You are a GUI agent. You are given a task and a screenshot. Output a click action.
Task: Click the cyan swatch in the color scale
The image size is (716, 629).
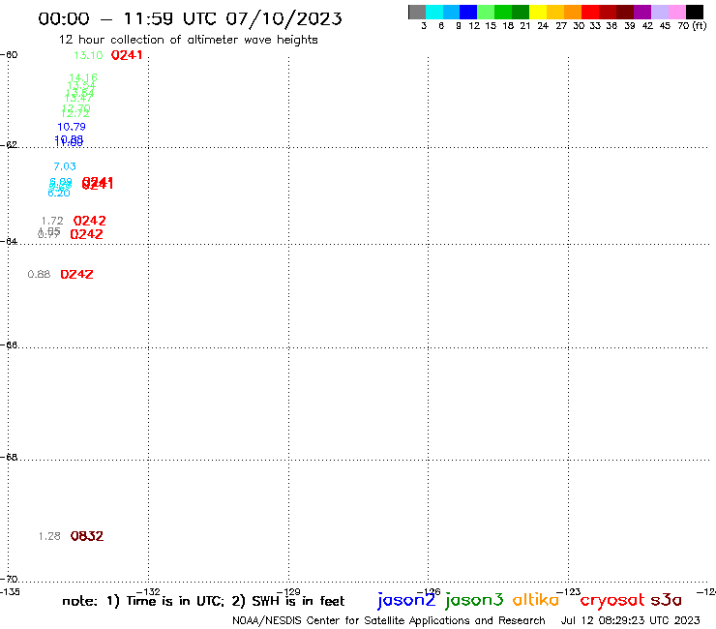click(434, 12)
